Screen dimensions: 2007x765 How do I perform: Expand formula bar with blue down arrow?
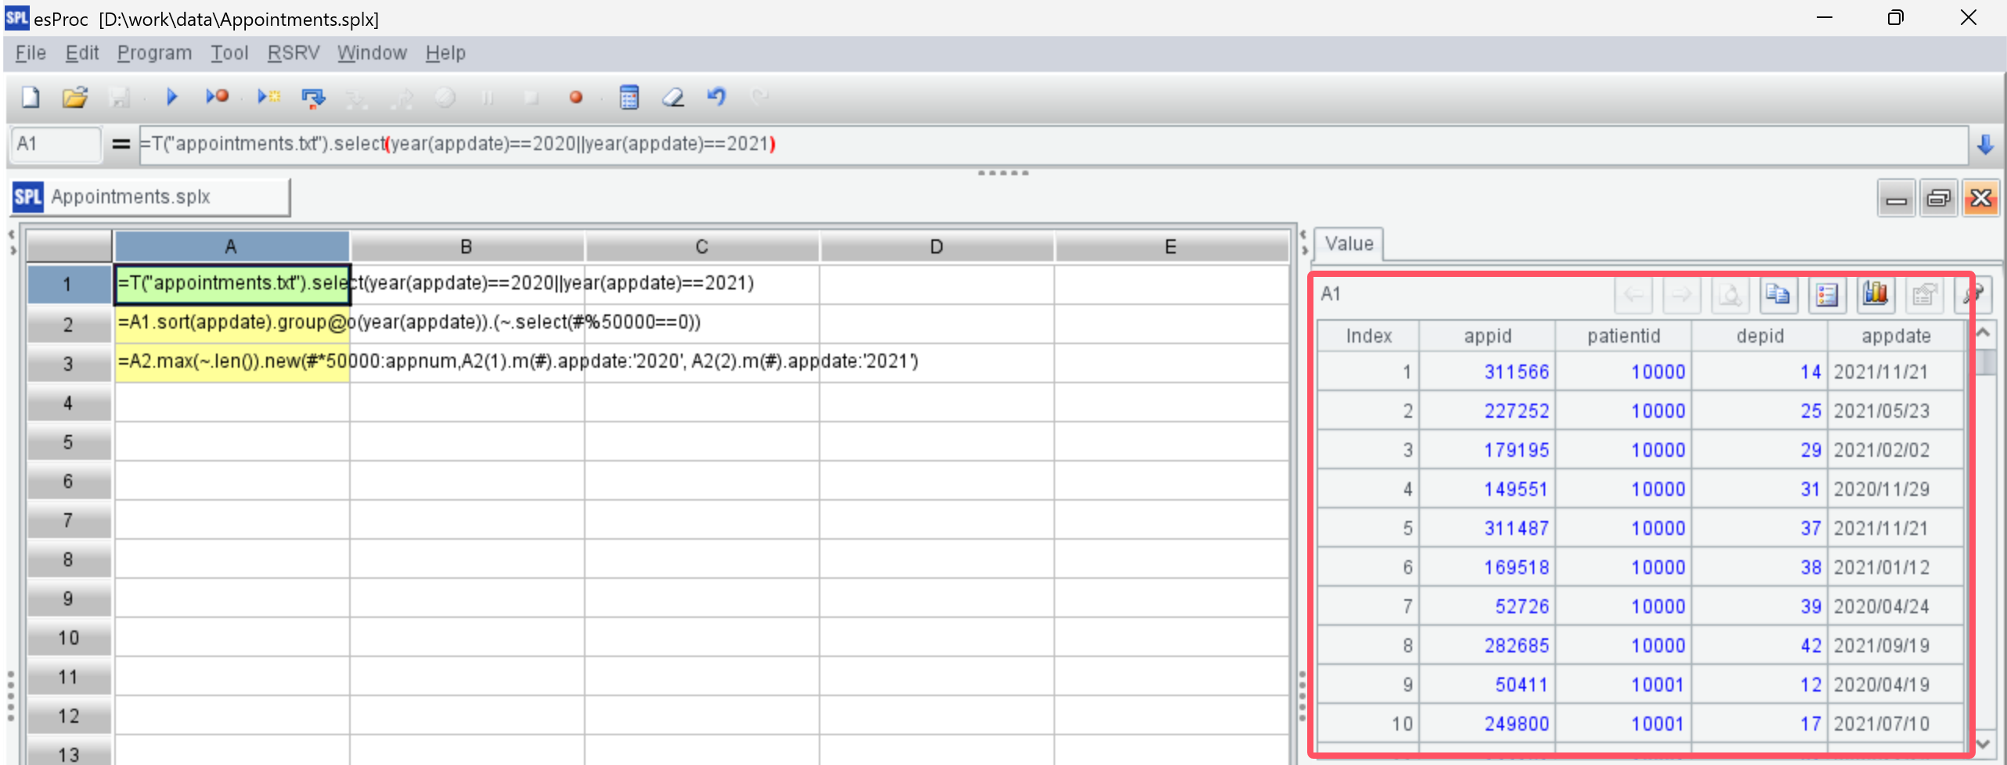[1985, 145]
